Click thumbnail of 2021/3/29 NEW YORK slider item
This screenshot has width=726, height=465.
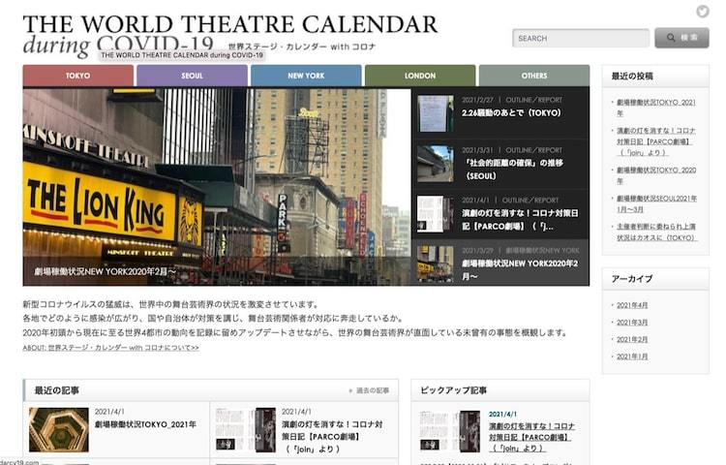point(436,263)
